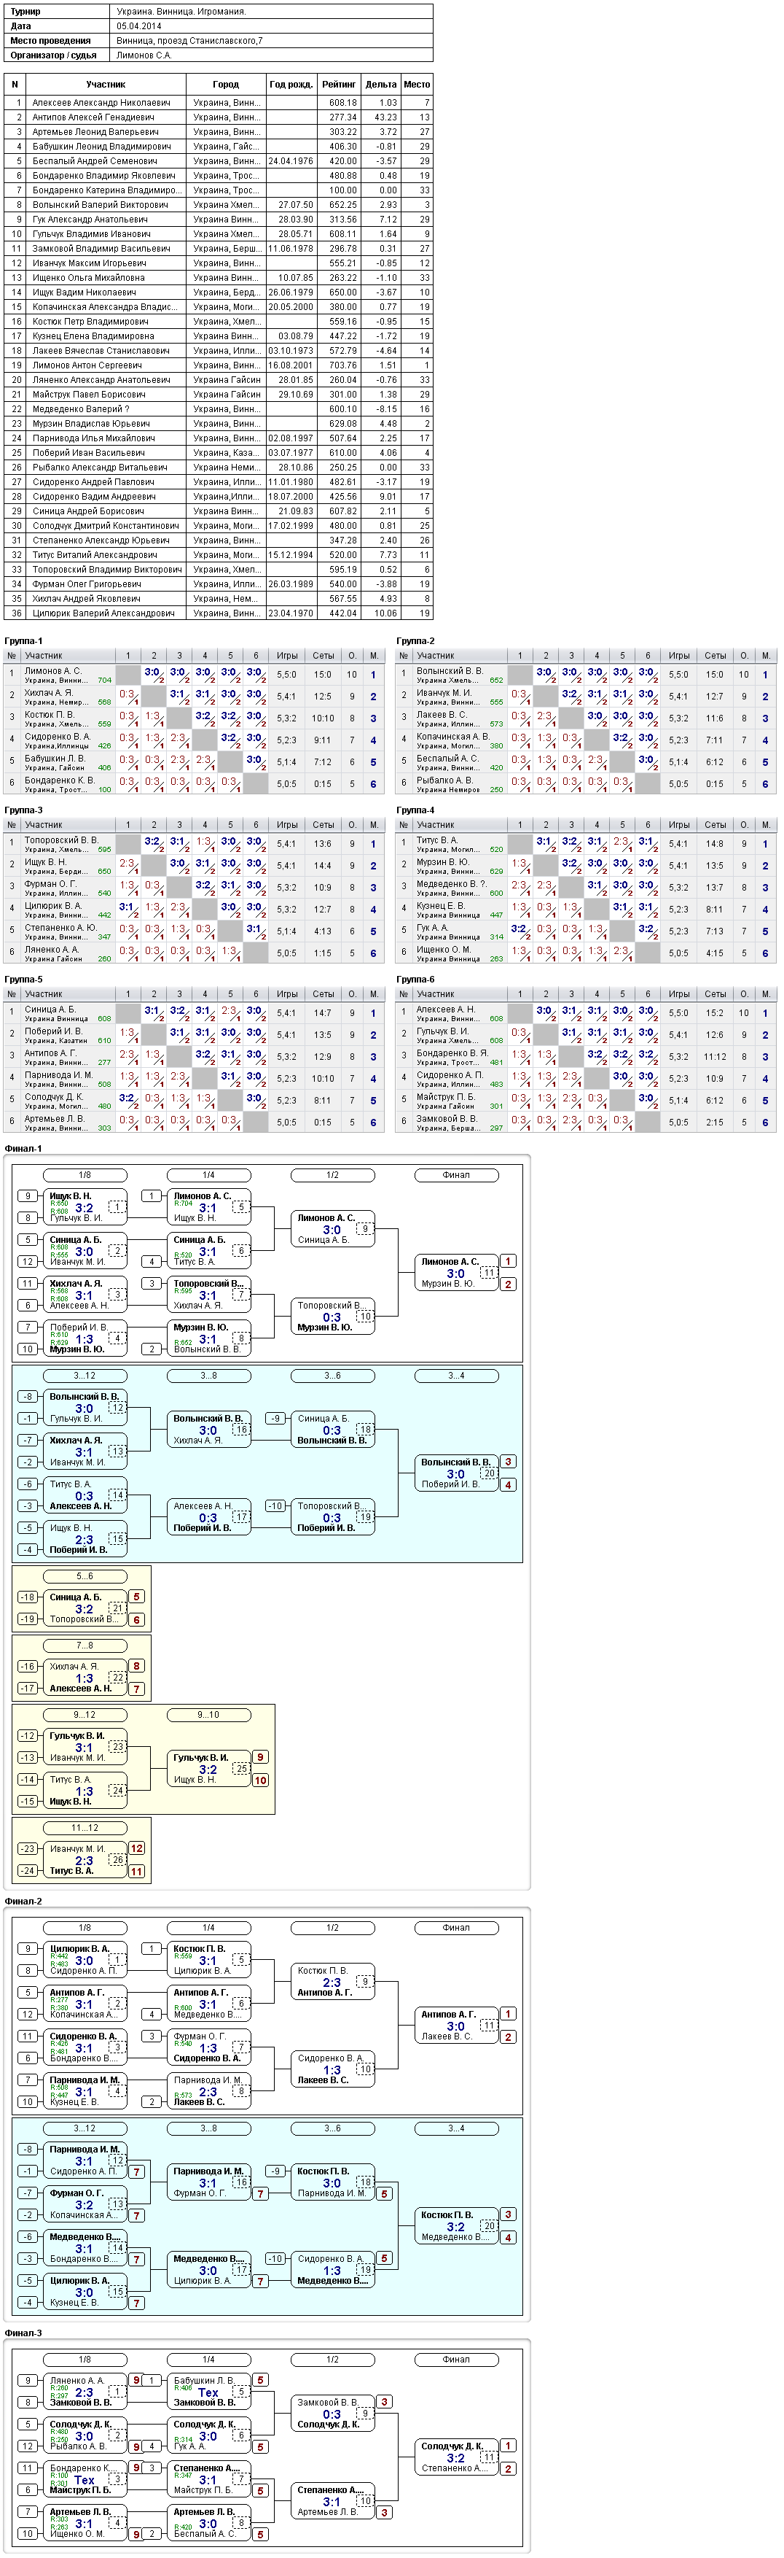This screenshot has width=784, height=2558.
Task: Click the Год рожд. column header
Action: coord(291,85)
